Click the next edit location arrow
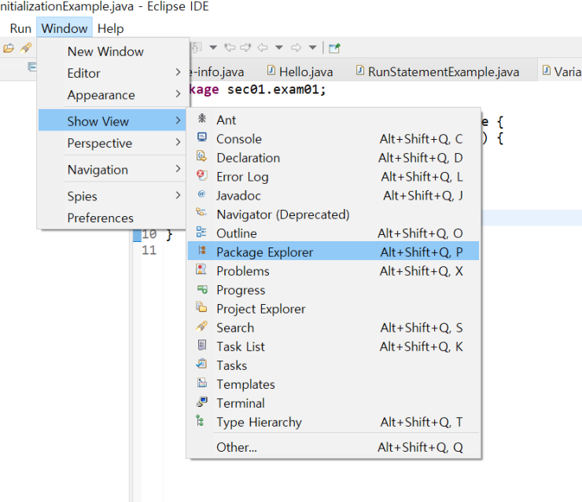 click(x=245, y=47)
